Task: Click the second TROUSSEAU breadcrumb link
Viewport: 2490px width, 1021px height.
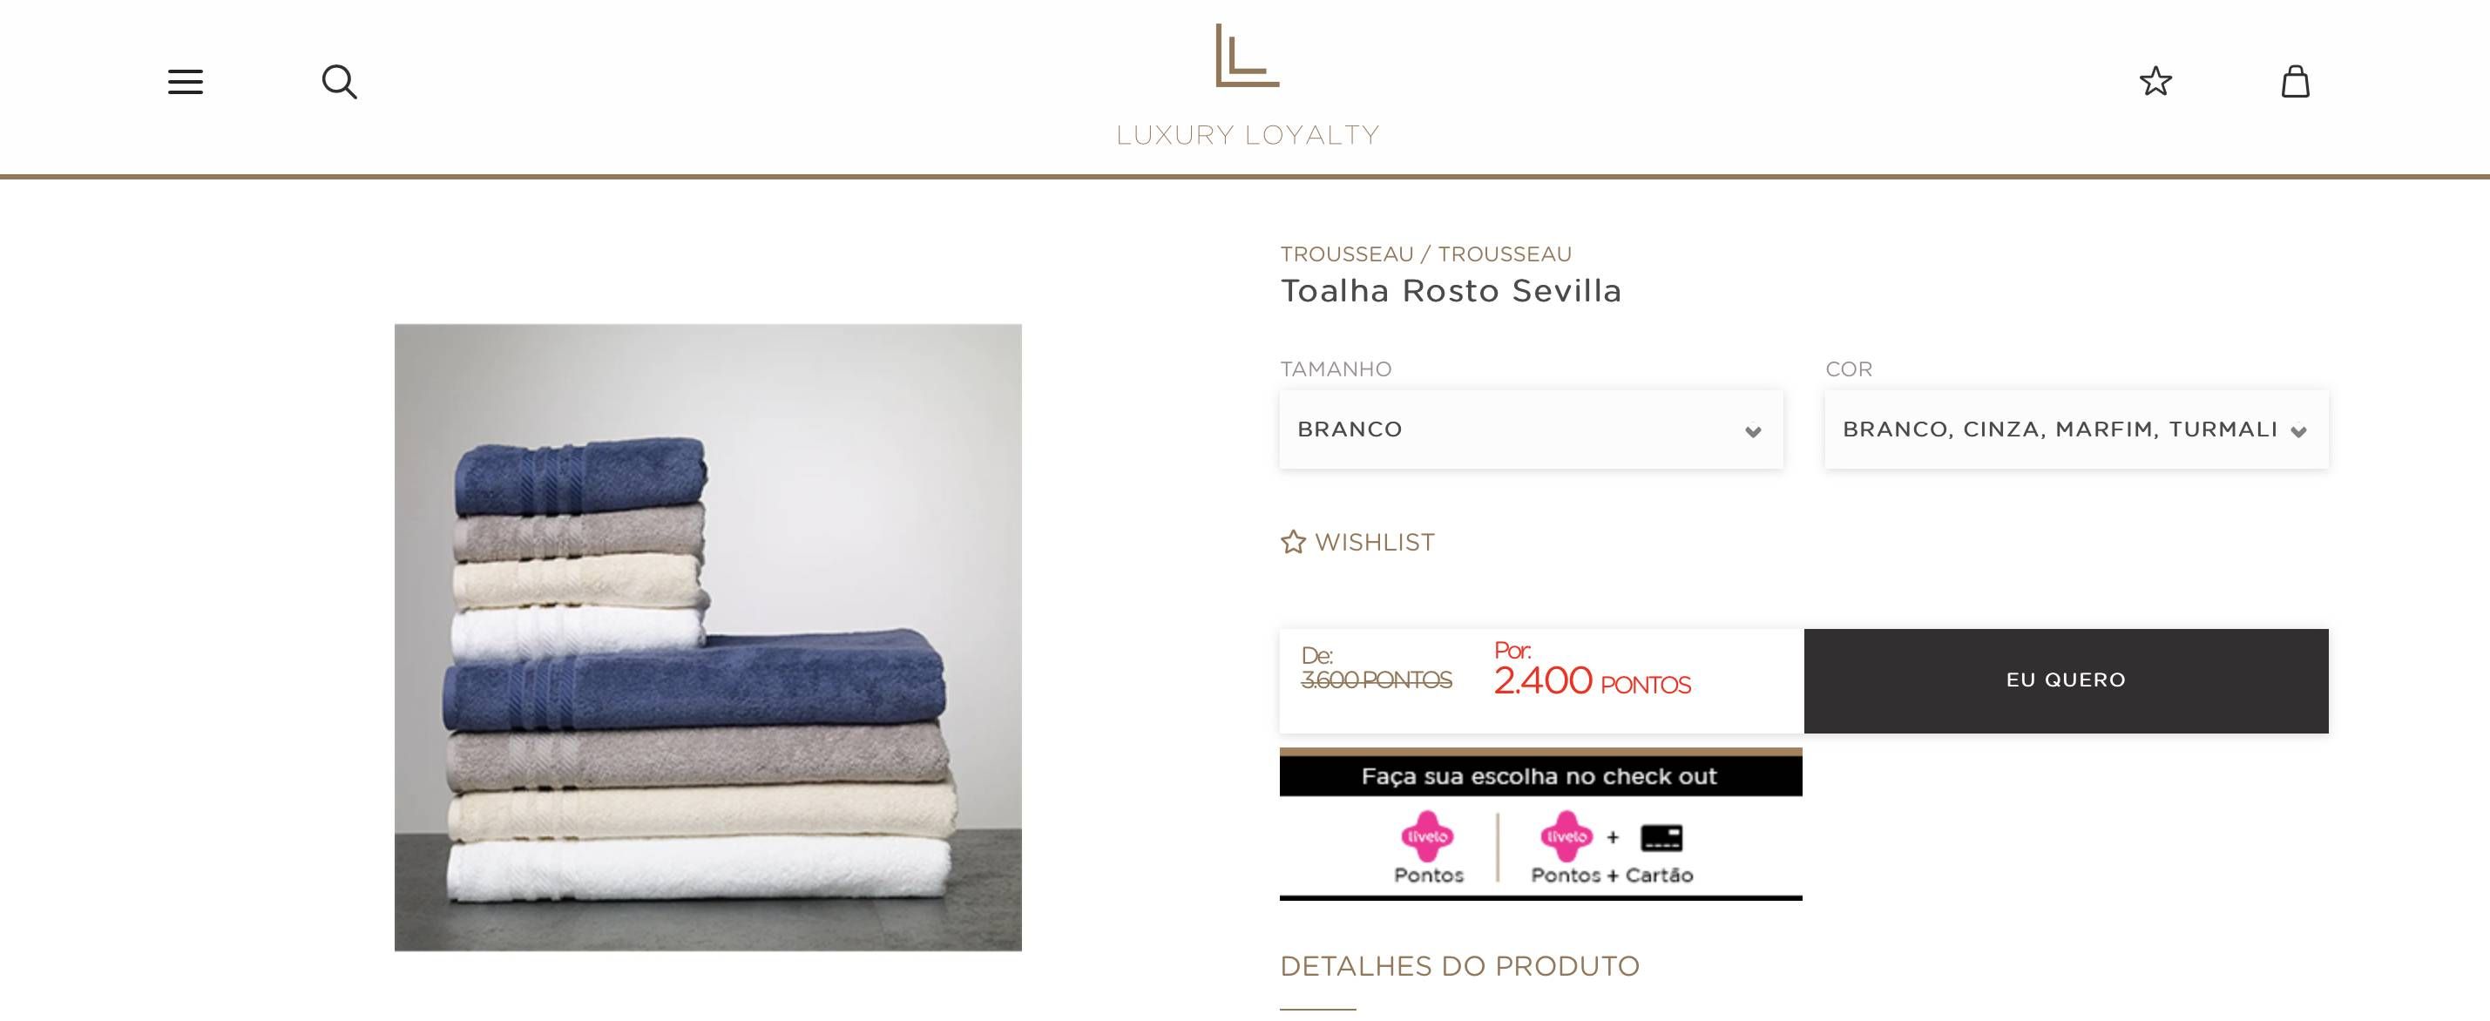Action: pyautogui.click(x=1504, y=254)
